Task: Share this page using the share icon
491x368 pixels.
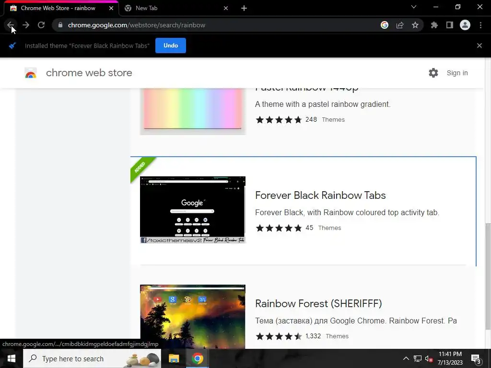Action: point(400,25)
